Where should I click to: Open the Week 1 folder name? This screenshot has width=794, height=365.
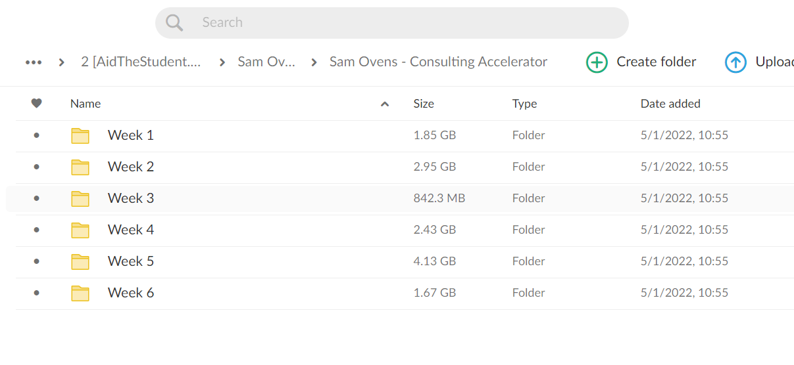coord(131,135)
